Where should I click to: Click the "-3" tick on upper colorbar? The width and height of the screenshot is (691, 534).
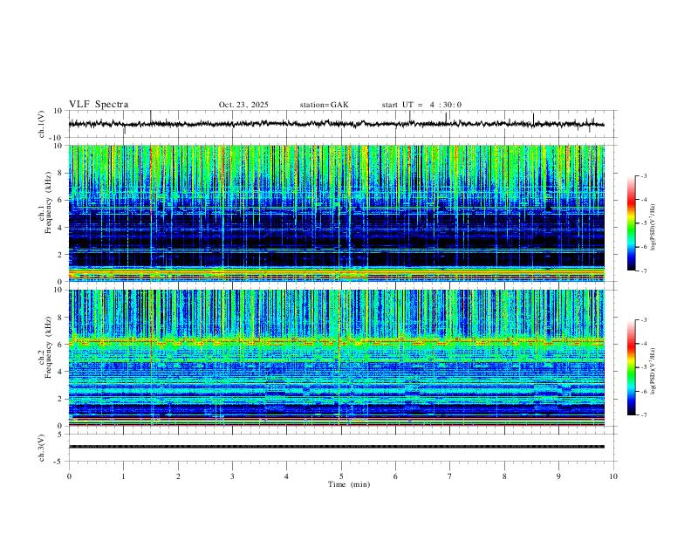(x=643, y=175)
